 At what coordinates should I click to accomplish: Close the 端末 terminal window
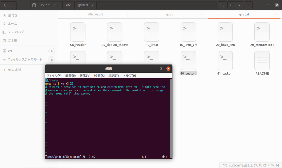(168, 69)
